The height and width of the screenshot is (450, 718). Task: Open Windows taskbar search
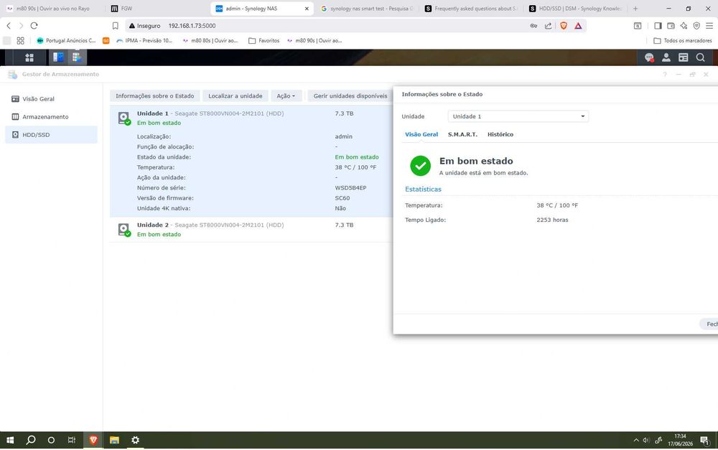tap(31, 440)
